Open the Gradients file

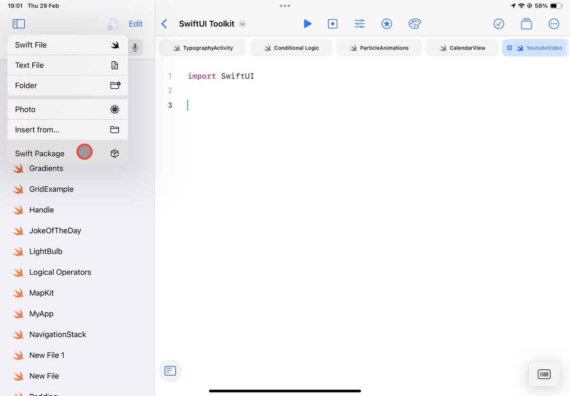coord(46,168)
